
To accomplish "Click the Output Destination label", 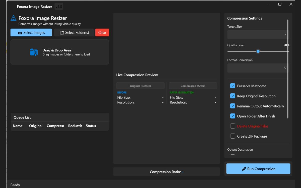I will [240, 150].
